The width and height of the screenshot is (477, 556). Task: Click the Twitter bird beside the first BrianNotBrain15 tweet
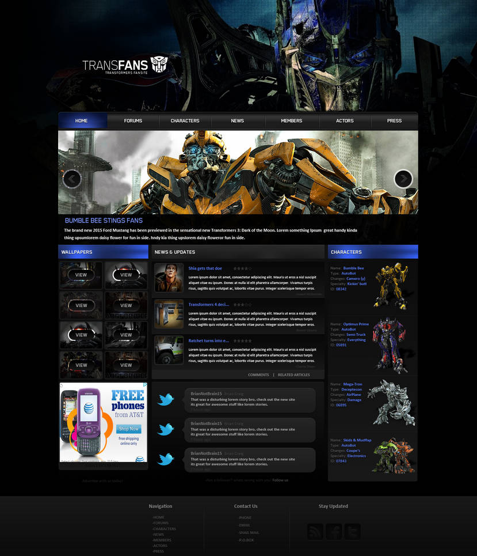coord(167,398)
